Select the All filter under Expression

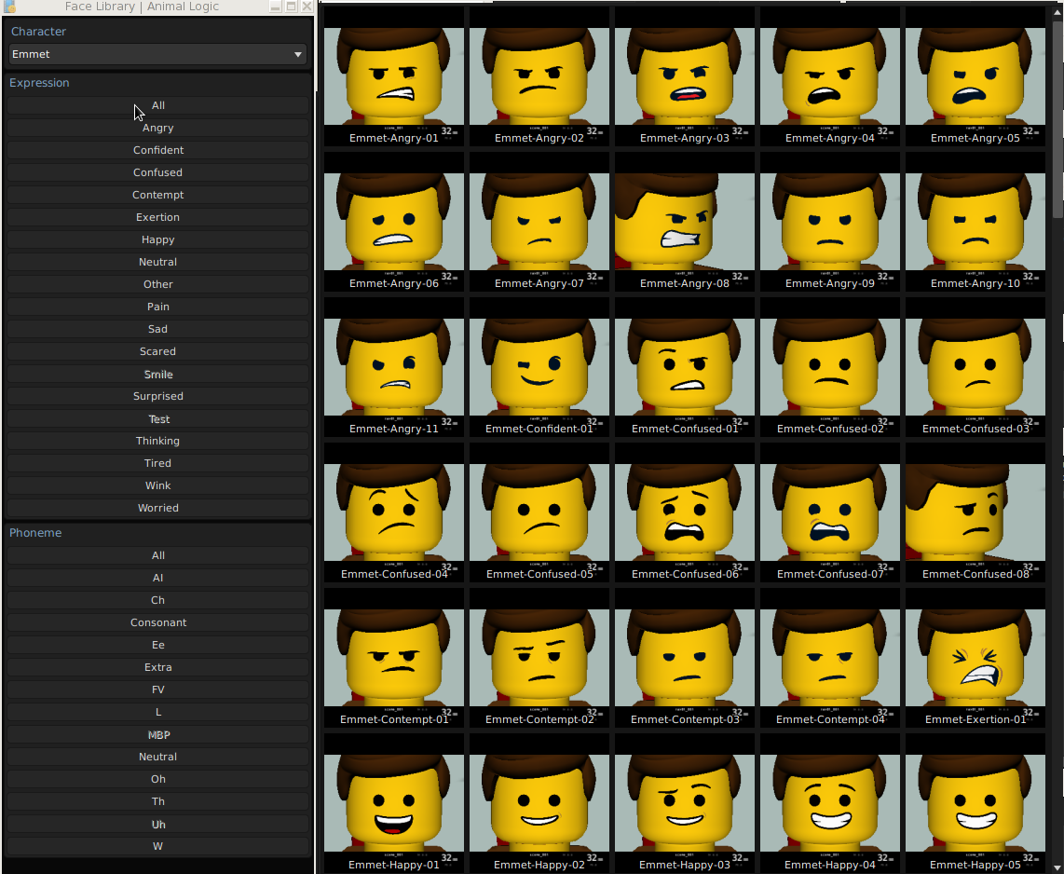pyautogui.click(x=157, y=105)
